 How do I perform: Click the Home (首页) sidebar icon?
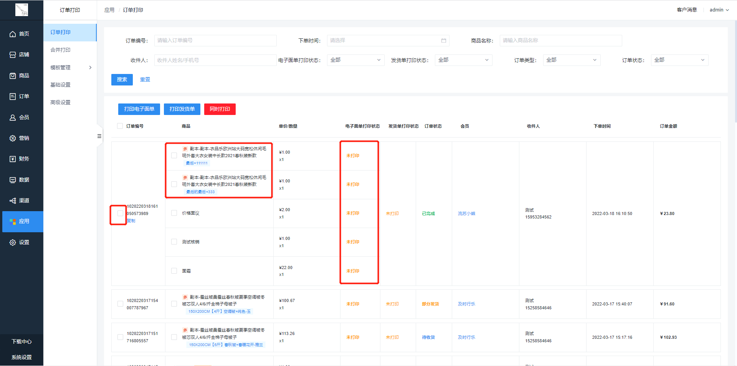tap(13, 34)
